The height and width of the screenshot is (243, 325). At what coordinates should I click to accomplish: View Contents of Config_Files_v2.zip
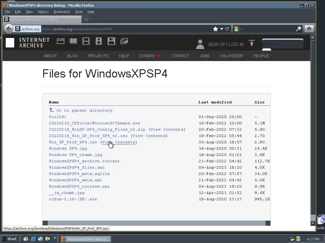(167, 129)
